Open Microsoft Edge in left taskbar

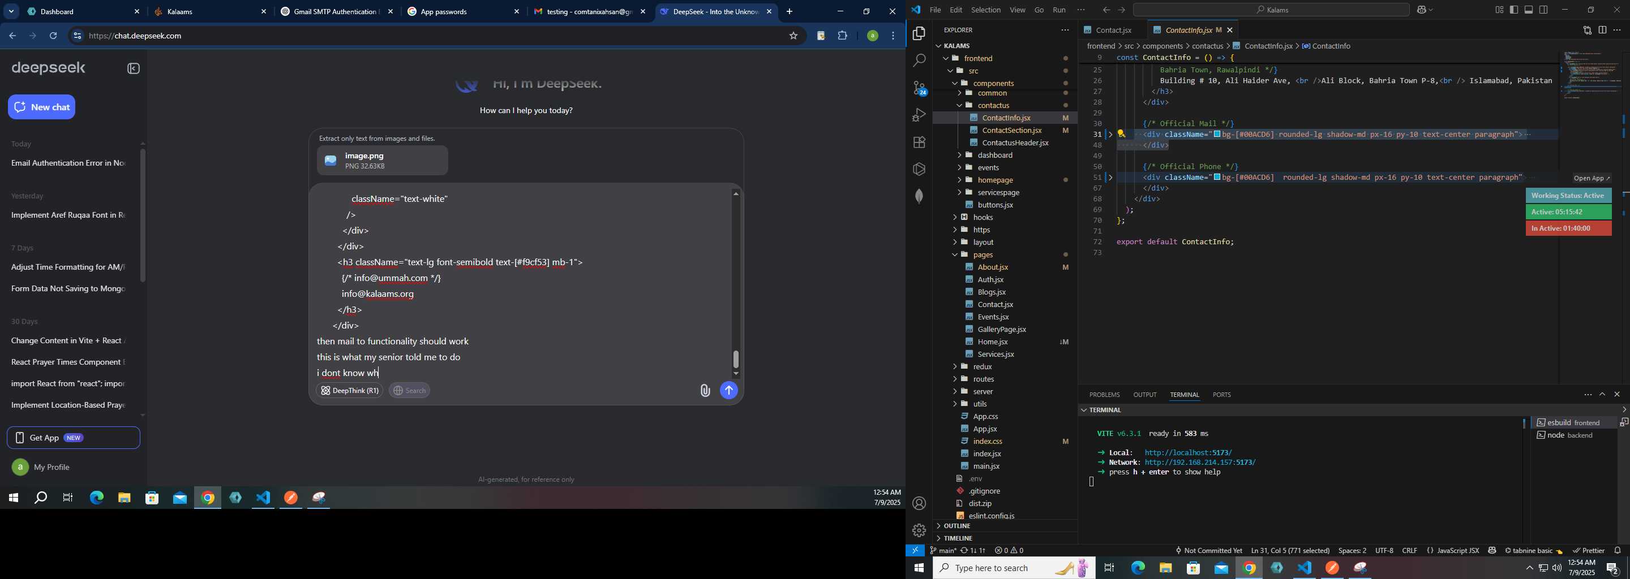coord(96,498)
